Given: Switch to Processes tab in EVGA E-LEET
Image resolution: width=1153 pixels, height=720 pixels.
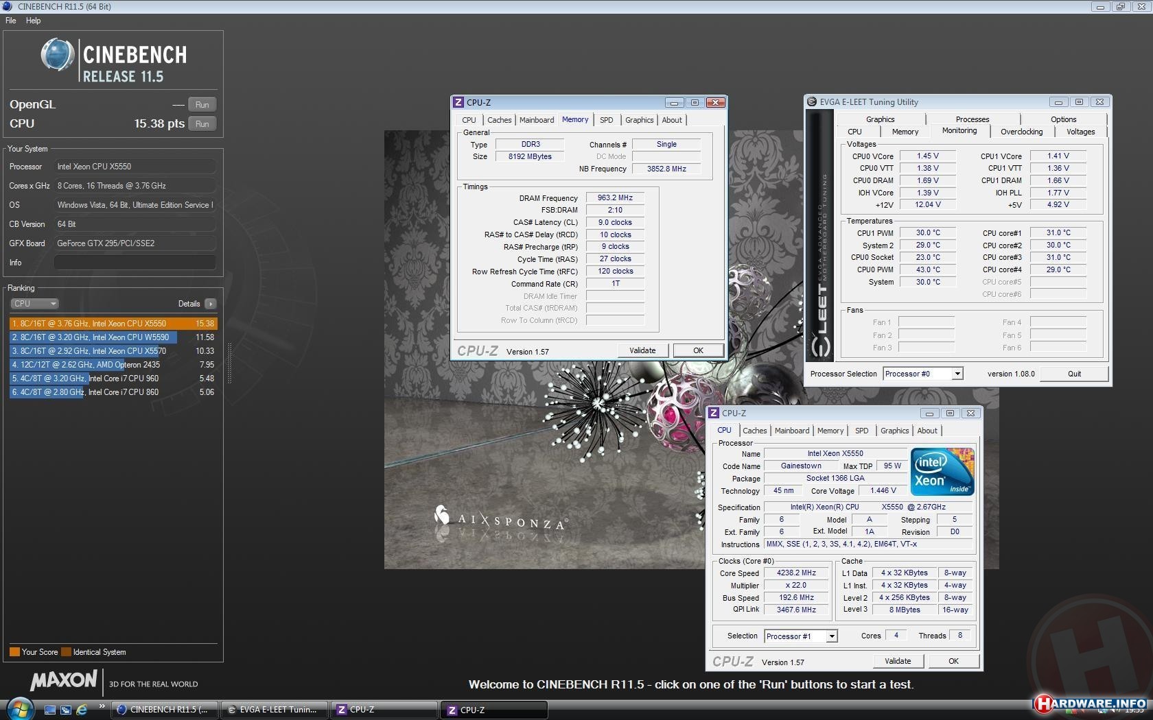Looking at the screenshot, I should click(x=973, y=119).
